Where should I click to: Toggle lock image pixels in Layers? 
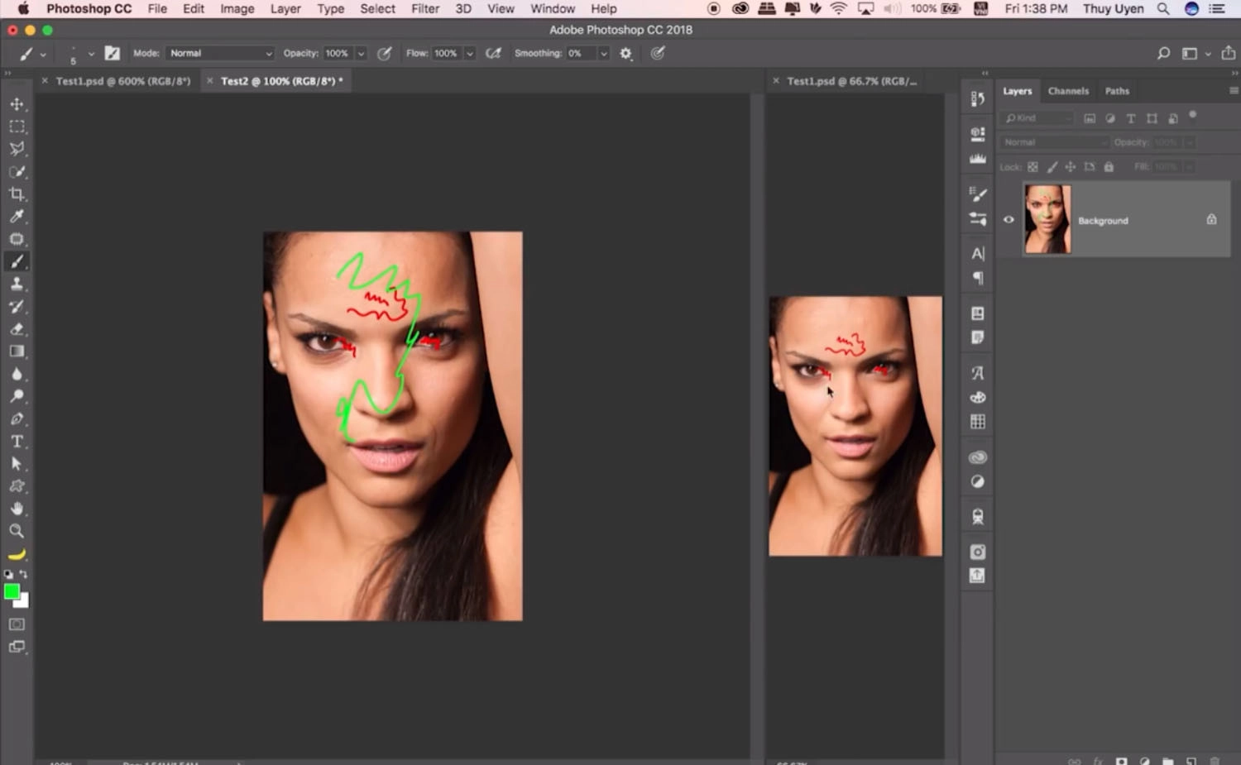click(x=1052, y=167)
